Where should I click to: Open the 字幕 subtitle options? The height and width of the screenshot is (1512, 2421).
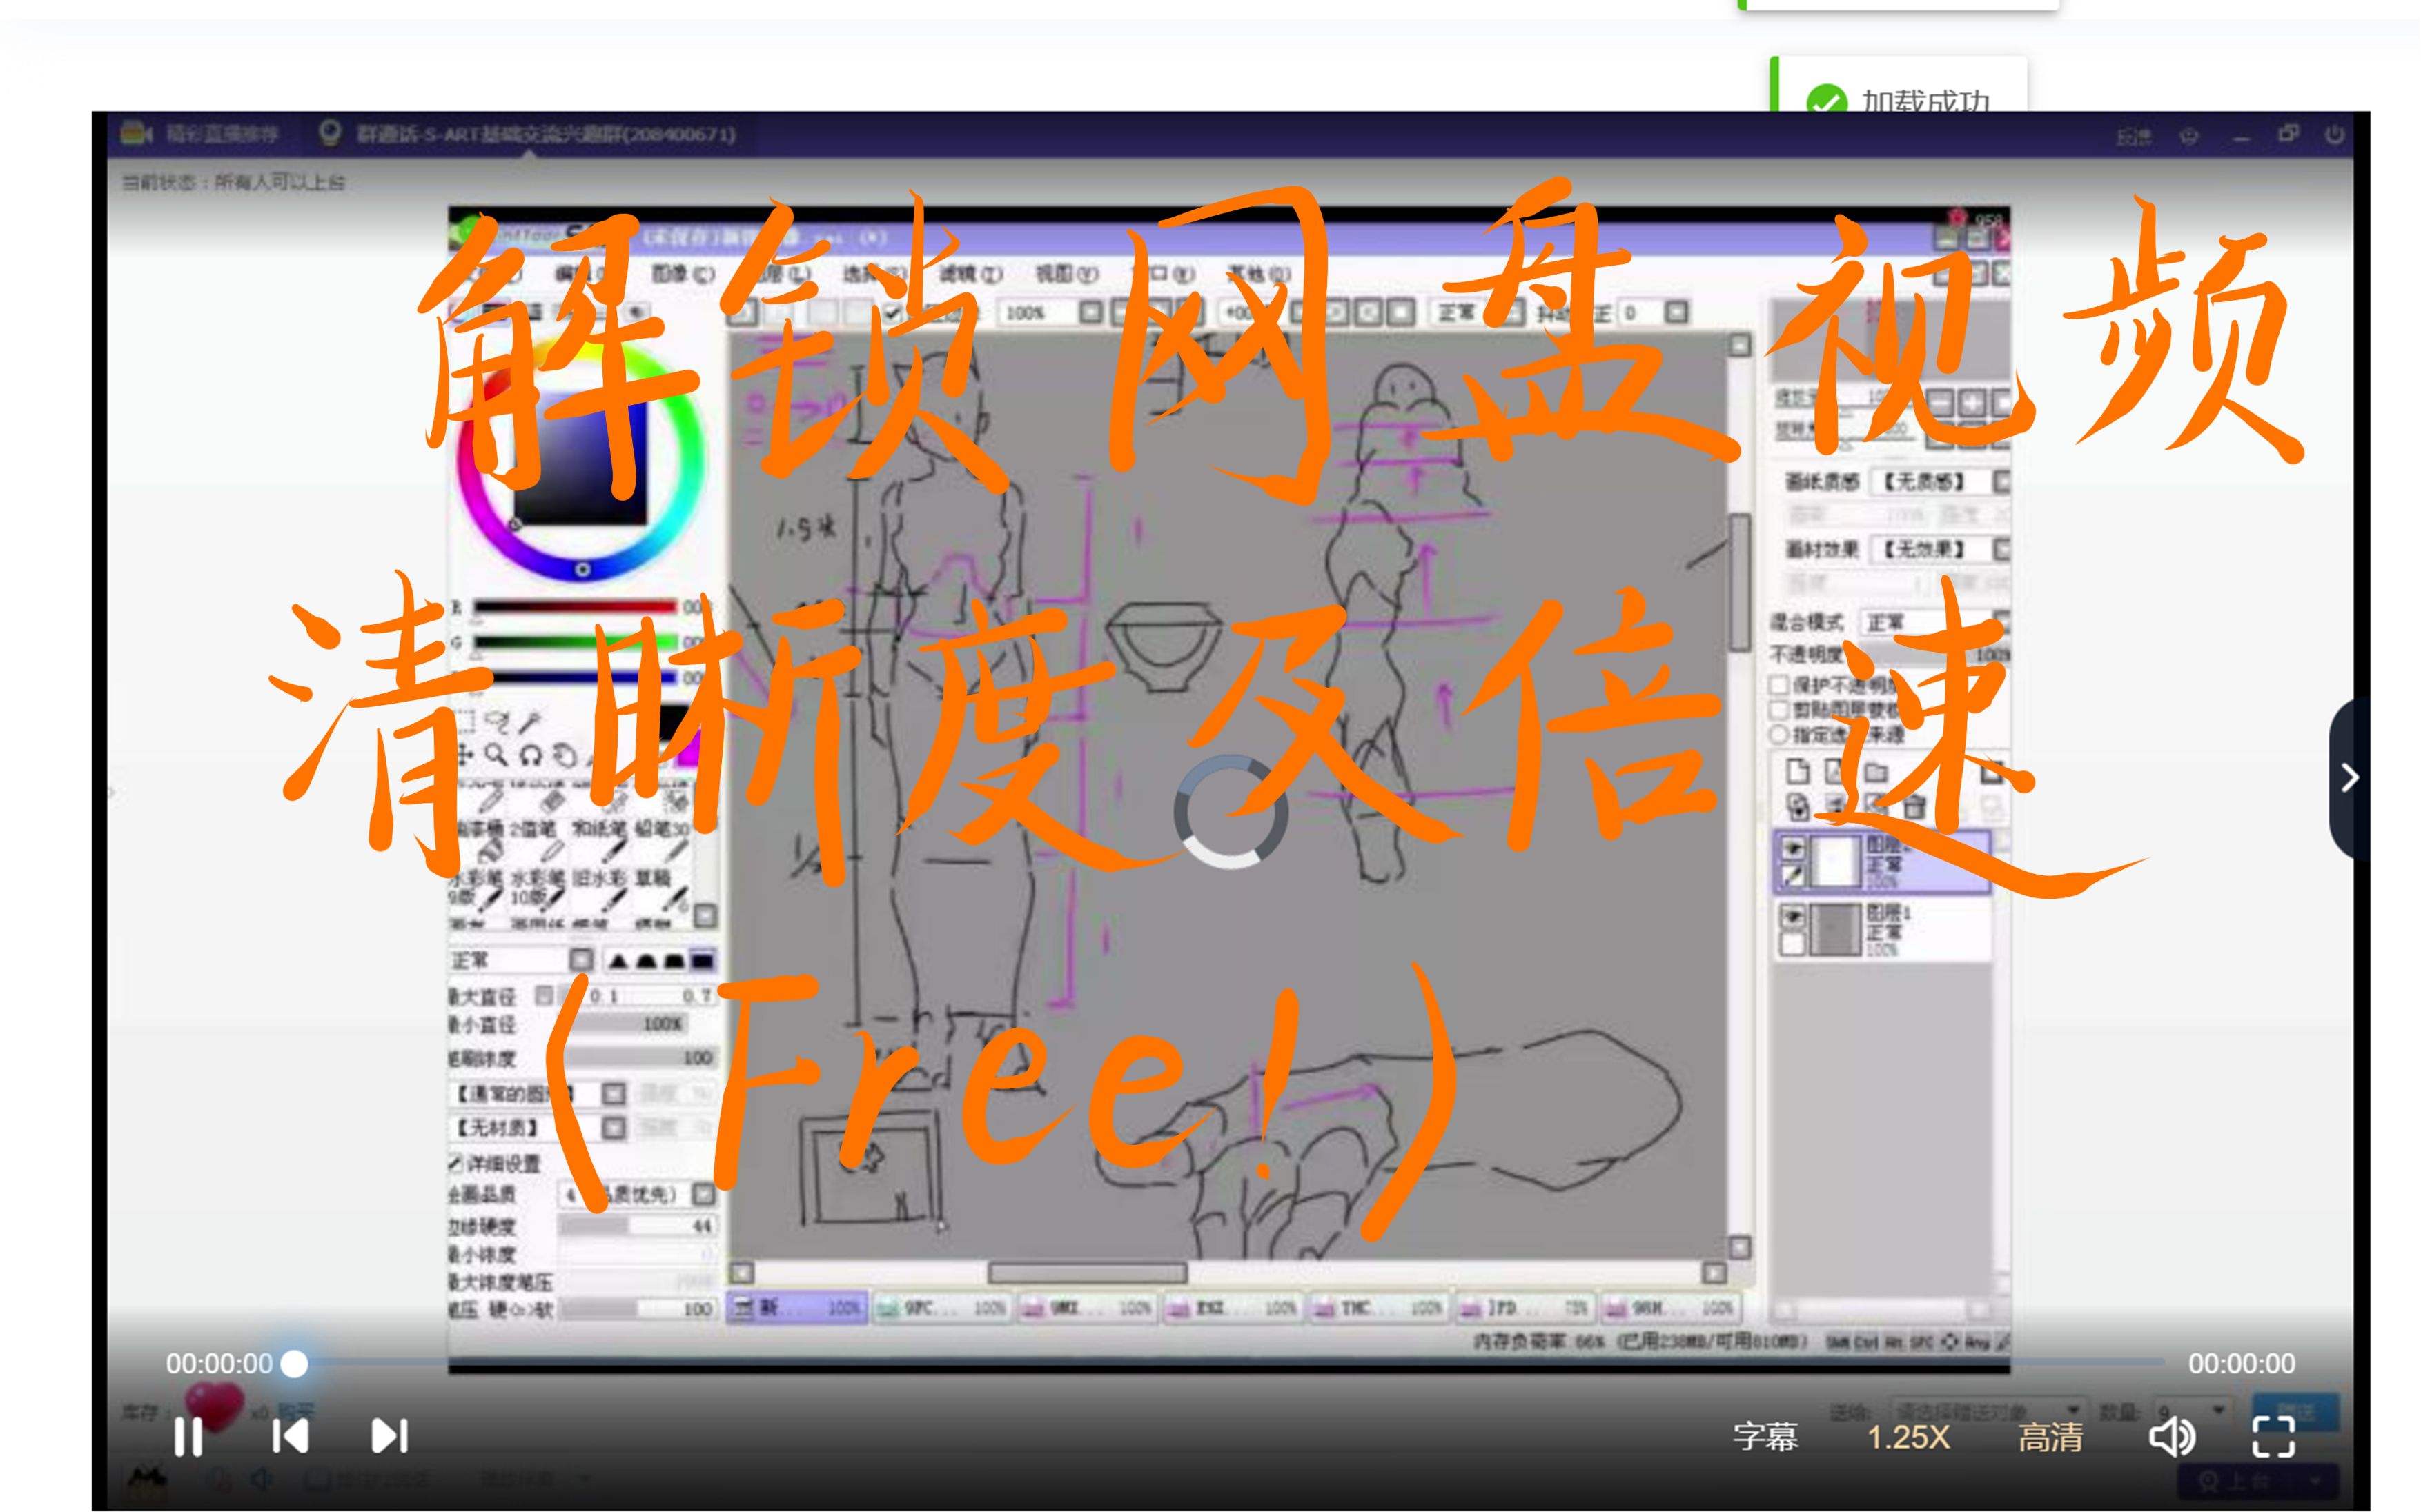point(1765,1437)
